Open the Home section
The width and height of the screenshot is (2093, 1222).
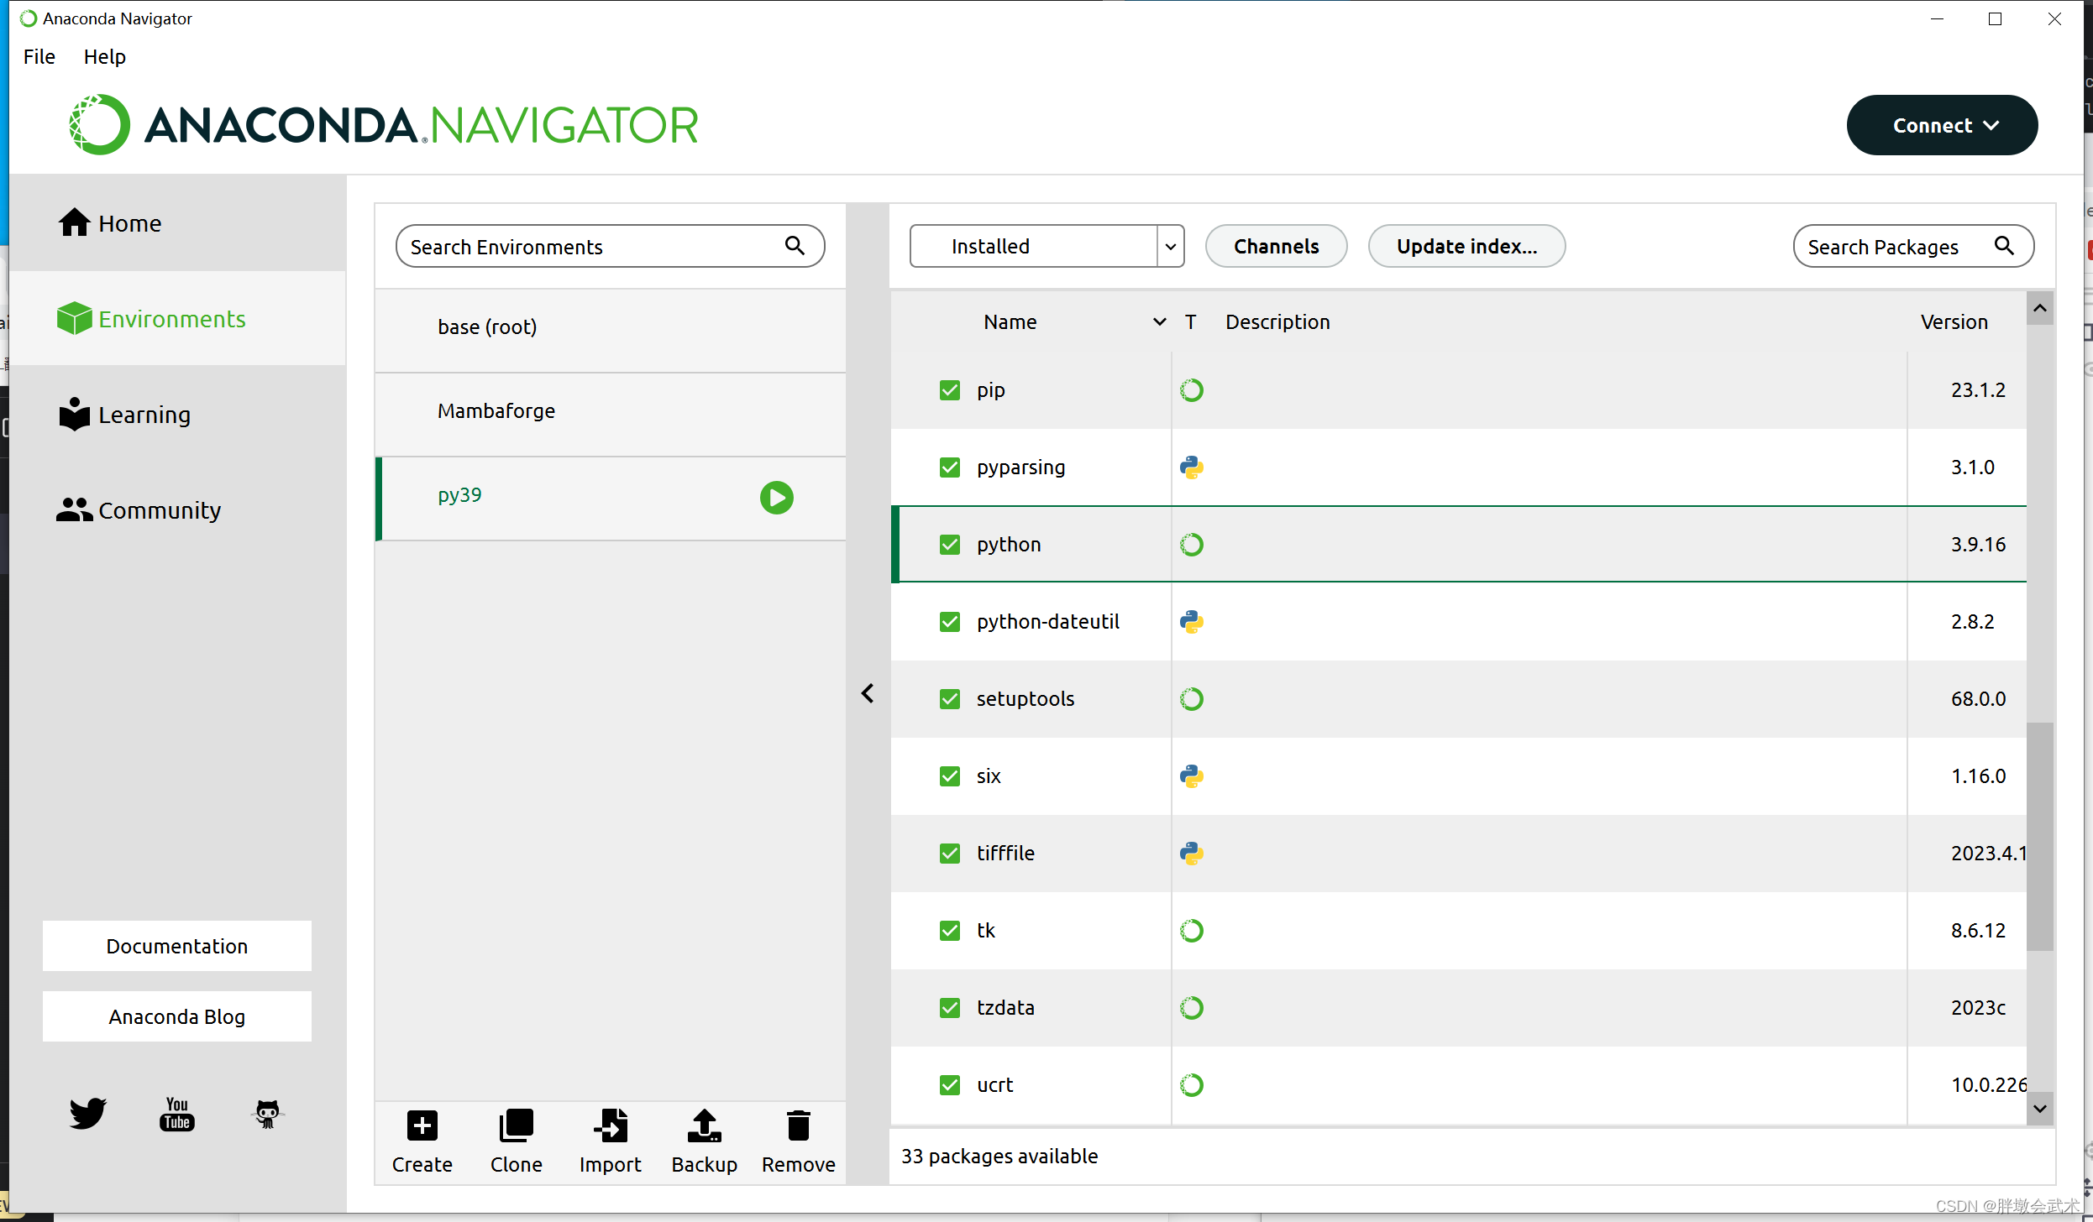point(177,223)
